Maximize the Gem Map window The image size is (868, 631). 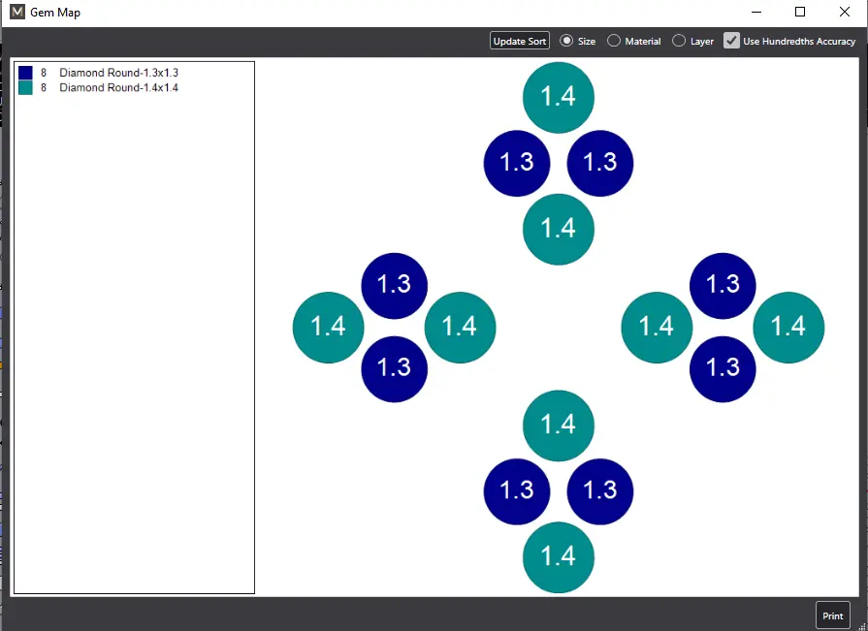coord(800,13)
